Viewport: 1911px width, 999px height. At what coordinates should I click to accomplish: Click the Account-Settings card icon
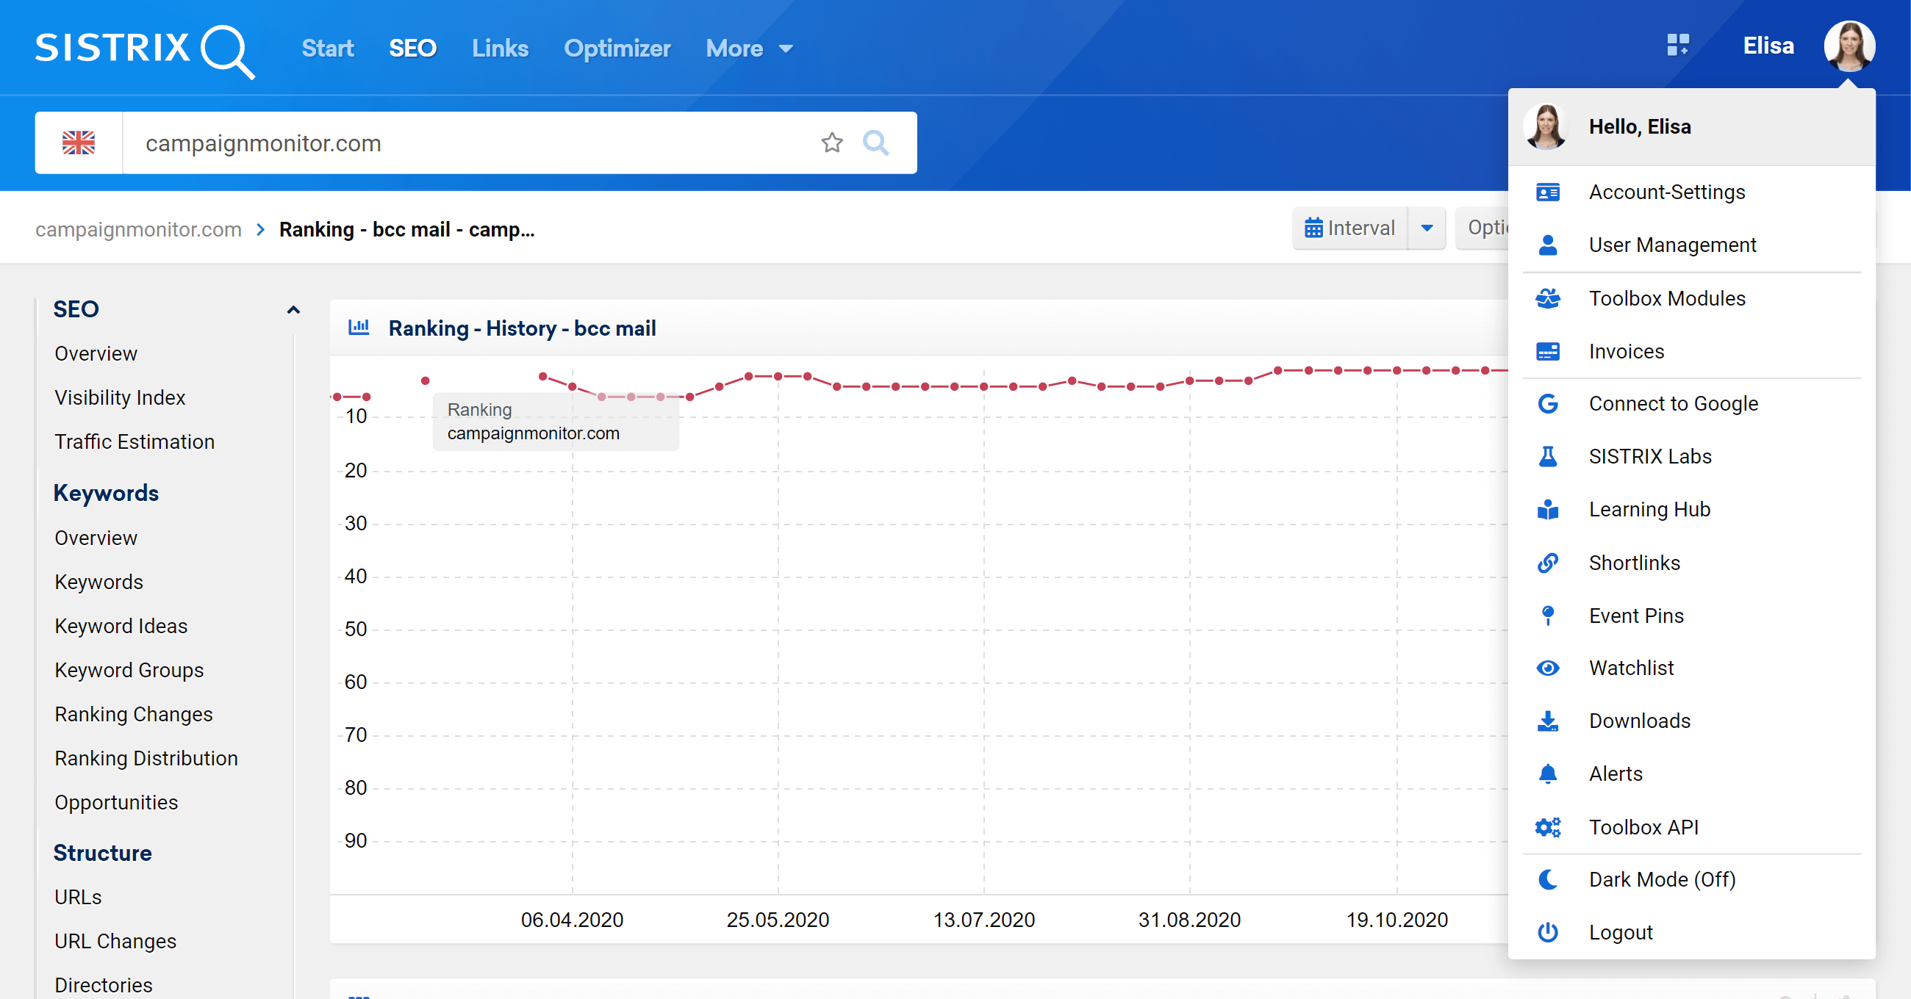(1547, 193)
